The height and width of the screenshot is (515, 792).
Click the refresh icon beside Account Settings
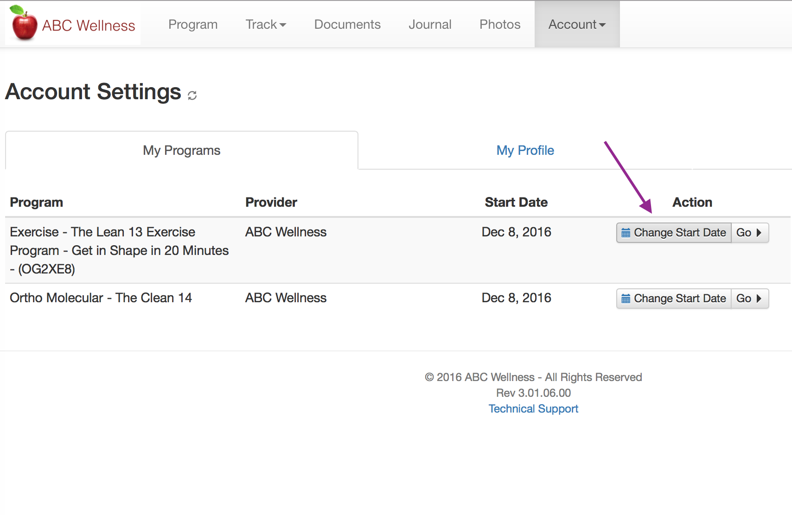tap(192, 95)
